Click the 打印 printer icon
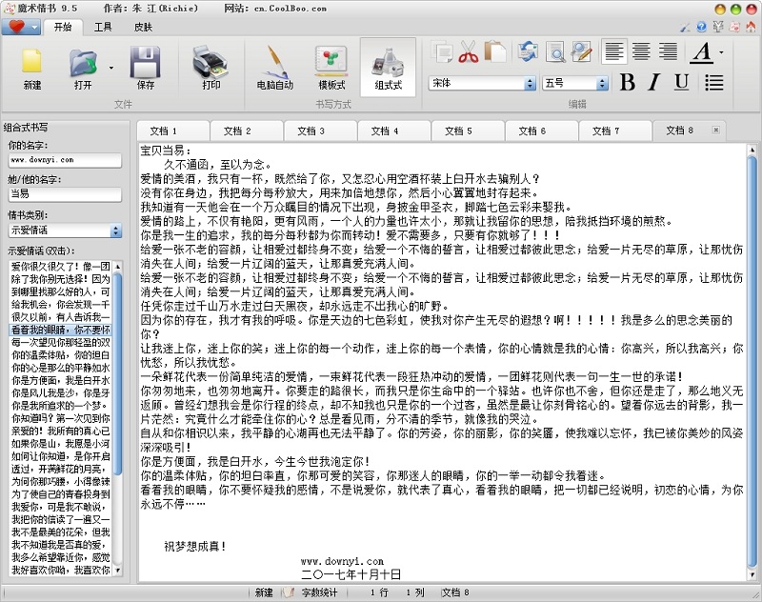The height and width of the screenshot is (602, 762). point(211,63)
